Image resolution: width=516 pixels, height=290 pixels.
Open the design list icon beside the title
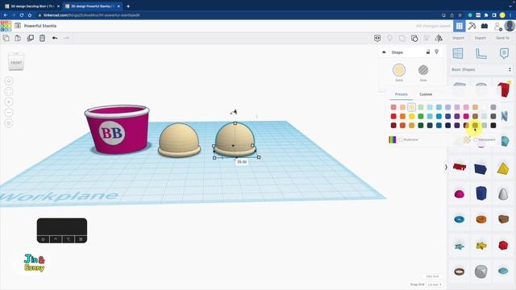(18, 26)
